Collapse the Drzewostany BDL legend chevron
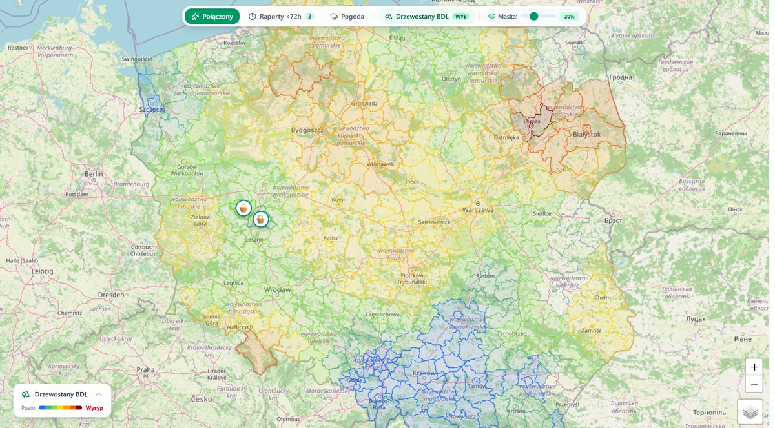Viewport: 775px width, 428px height. point(98,394)
